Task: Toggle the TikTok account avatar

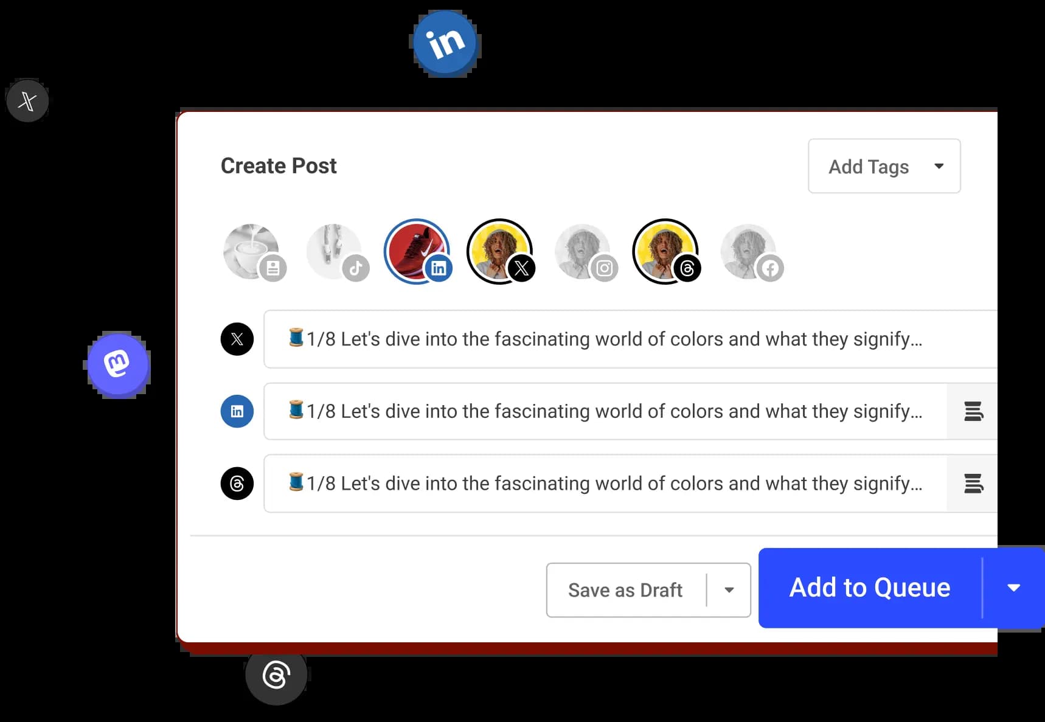Action: (338, 252)
